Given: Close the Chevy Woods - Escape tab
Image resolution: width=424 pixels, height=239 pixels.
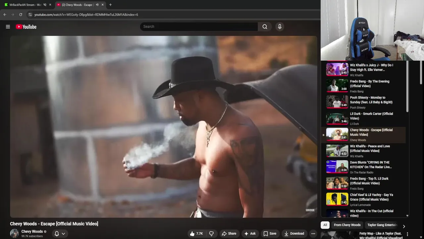Looking at the screenshot, I should click(103, 5).
